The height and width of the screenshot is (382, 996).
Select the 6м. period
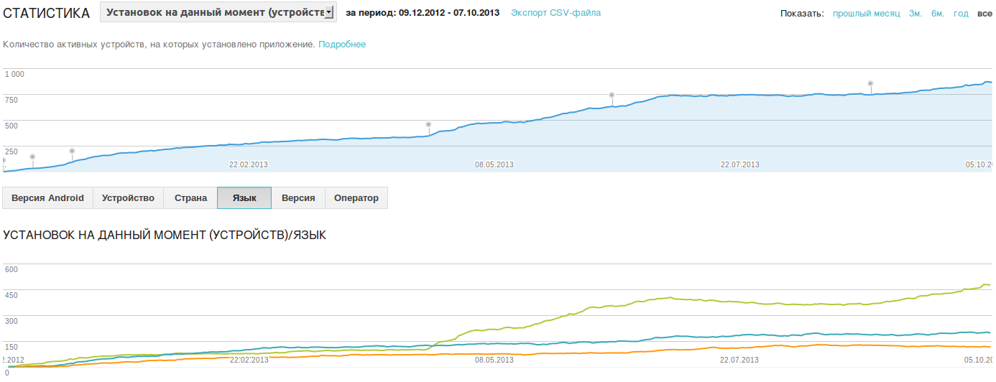[x=937, y=14]
